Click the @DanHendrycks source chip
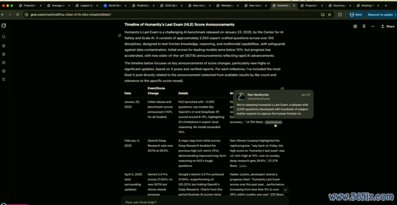397x205 pixels. (x=273, y=122)
